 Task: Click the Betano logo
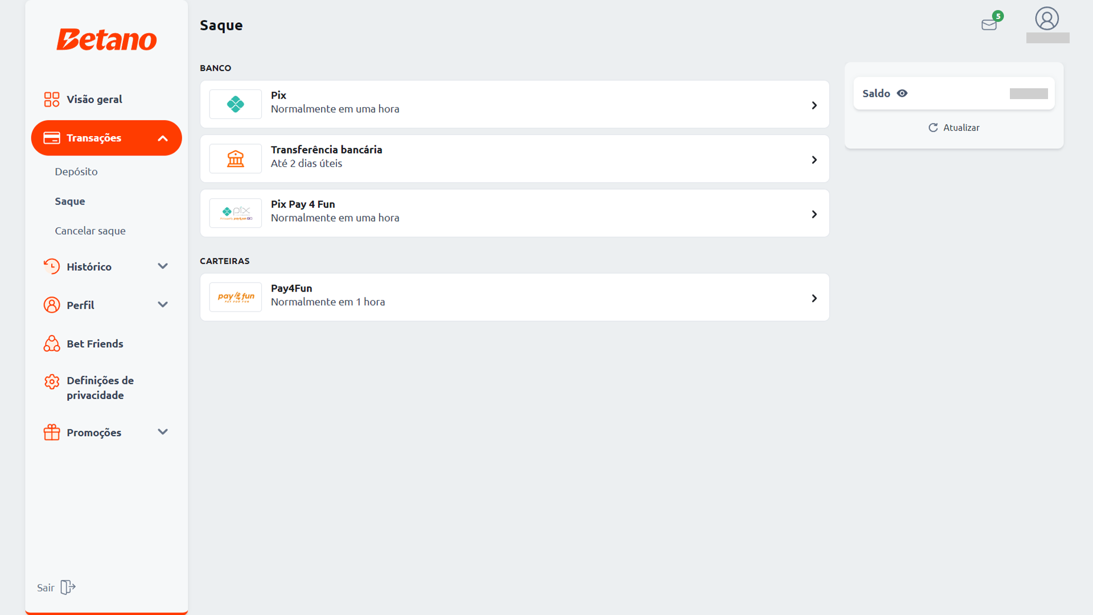(x=106, y=39)
